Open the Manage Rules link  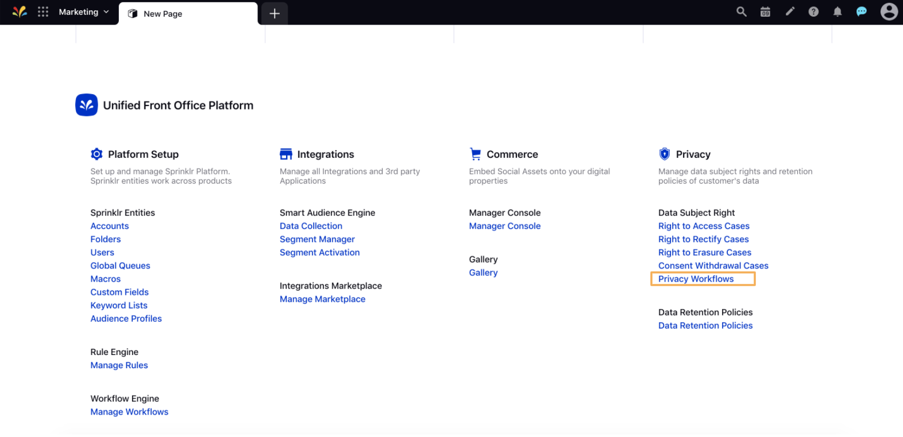click(x=119, y=365)
